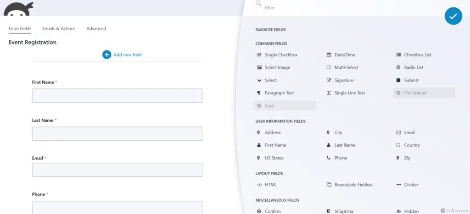The width and height of the screenshot is (470, 214).
Task: Open the Advanced tab
Action: [96, 29]
